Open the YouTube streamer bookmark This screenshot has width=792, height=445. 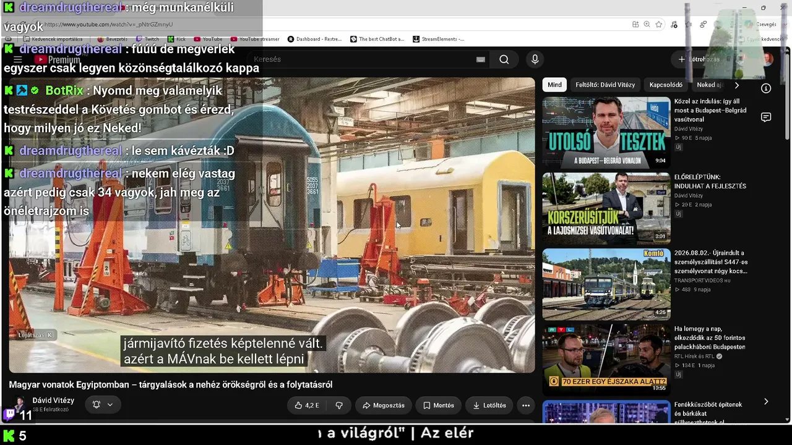tap(255, 39)
